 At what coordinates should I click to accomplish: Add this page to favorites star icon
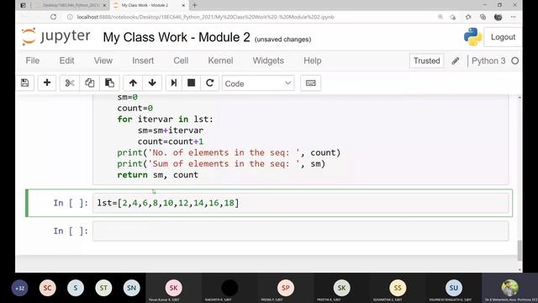(x=453, y=17)
